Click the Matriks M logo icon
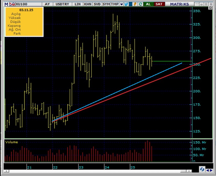This screenshot has width=216, height=176. pyautogui.click(x=6, y=4)
